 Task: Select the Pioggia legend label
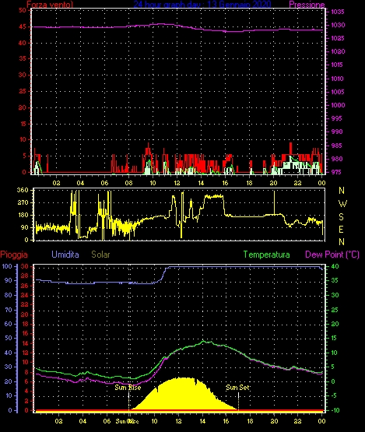(x=14, y=255)
